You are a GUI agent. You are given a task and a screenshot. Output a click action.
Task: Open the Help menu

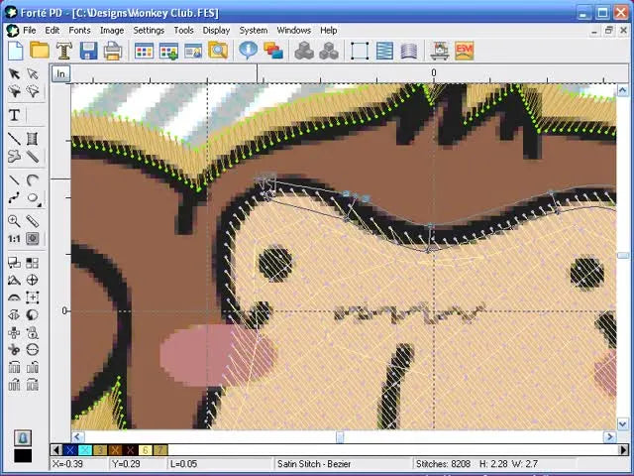click(x=328, y=31)
